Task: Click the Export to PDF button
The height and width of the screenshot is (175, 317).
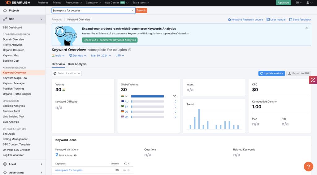Action: coord(299,73)
